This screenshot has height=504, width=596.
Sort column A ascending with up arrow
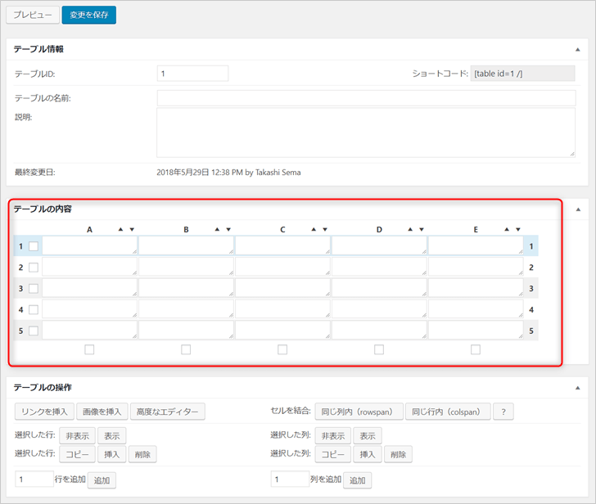pyautogui.click(x=121, y=230)
